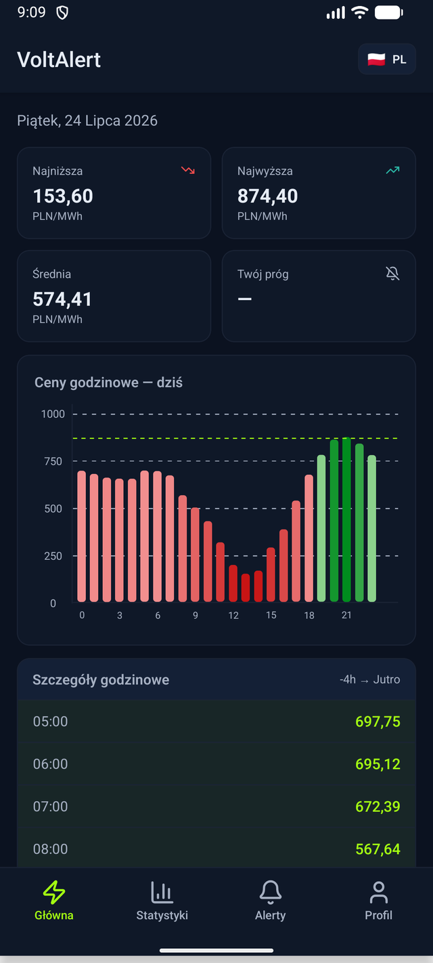Tap the downward trend icon in Najniższa card
The width and height of the screenshot is (433, 963).
pyautogui.click(x=188, y=171)
